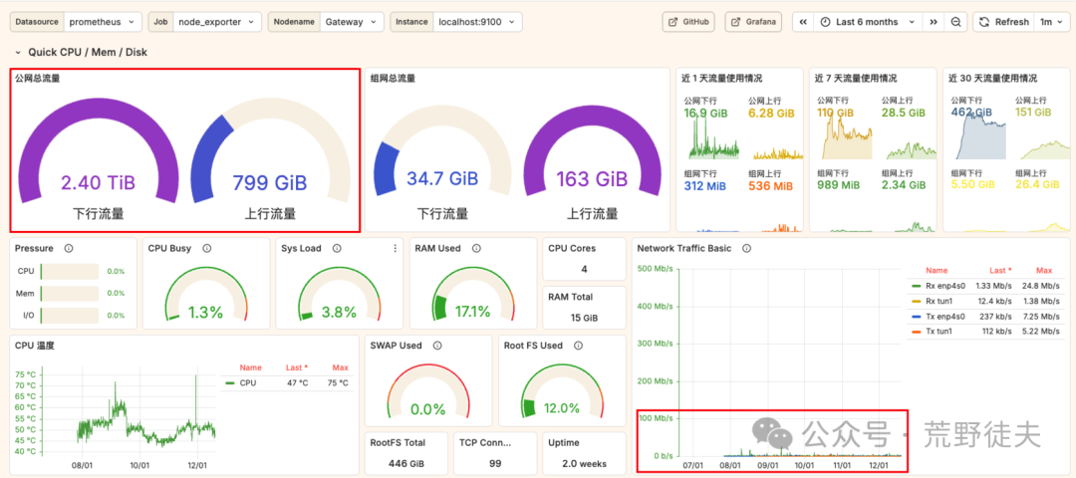
Task: Click the RAM Used 17.1% gauge
Action: [473, 295]
